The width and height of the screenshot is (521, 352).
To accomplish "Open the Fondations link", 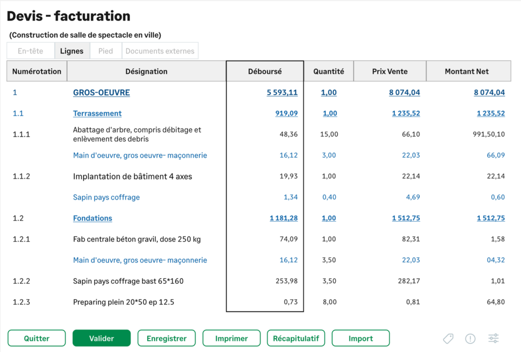I will tap(93, 218).
